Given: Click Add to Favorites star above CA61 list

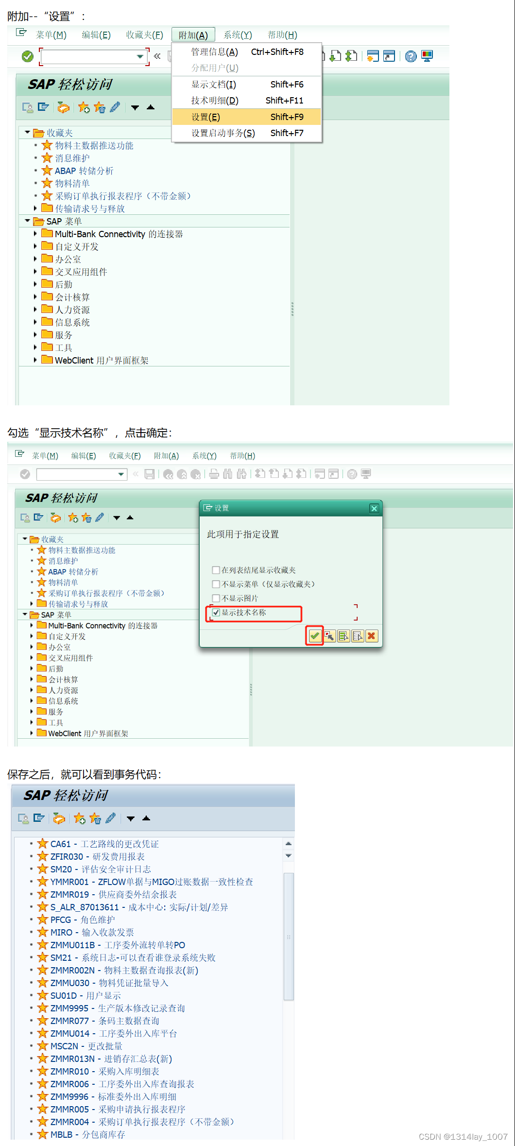Looking at the screenshot, I should [80, 818].
